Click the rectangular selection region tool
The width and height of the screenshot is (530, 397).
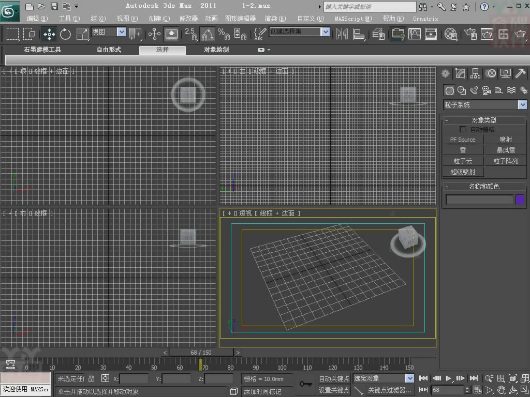pyautogui.click(x=12, y=34)
